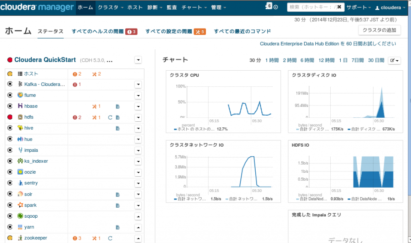Click hdfs restart-needed refresh icon
This screenshot has height=243, width=411.
(110, 117)
